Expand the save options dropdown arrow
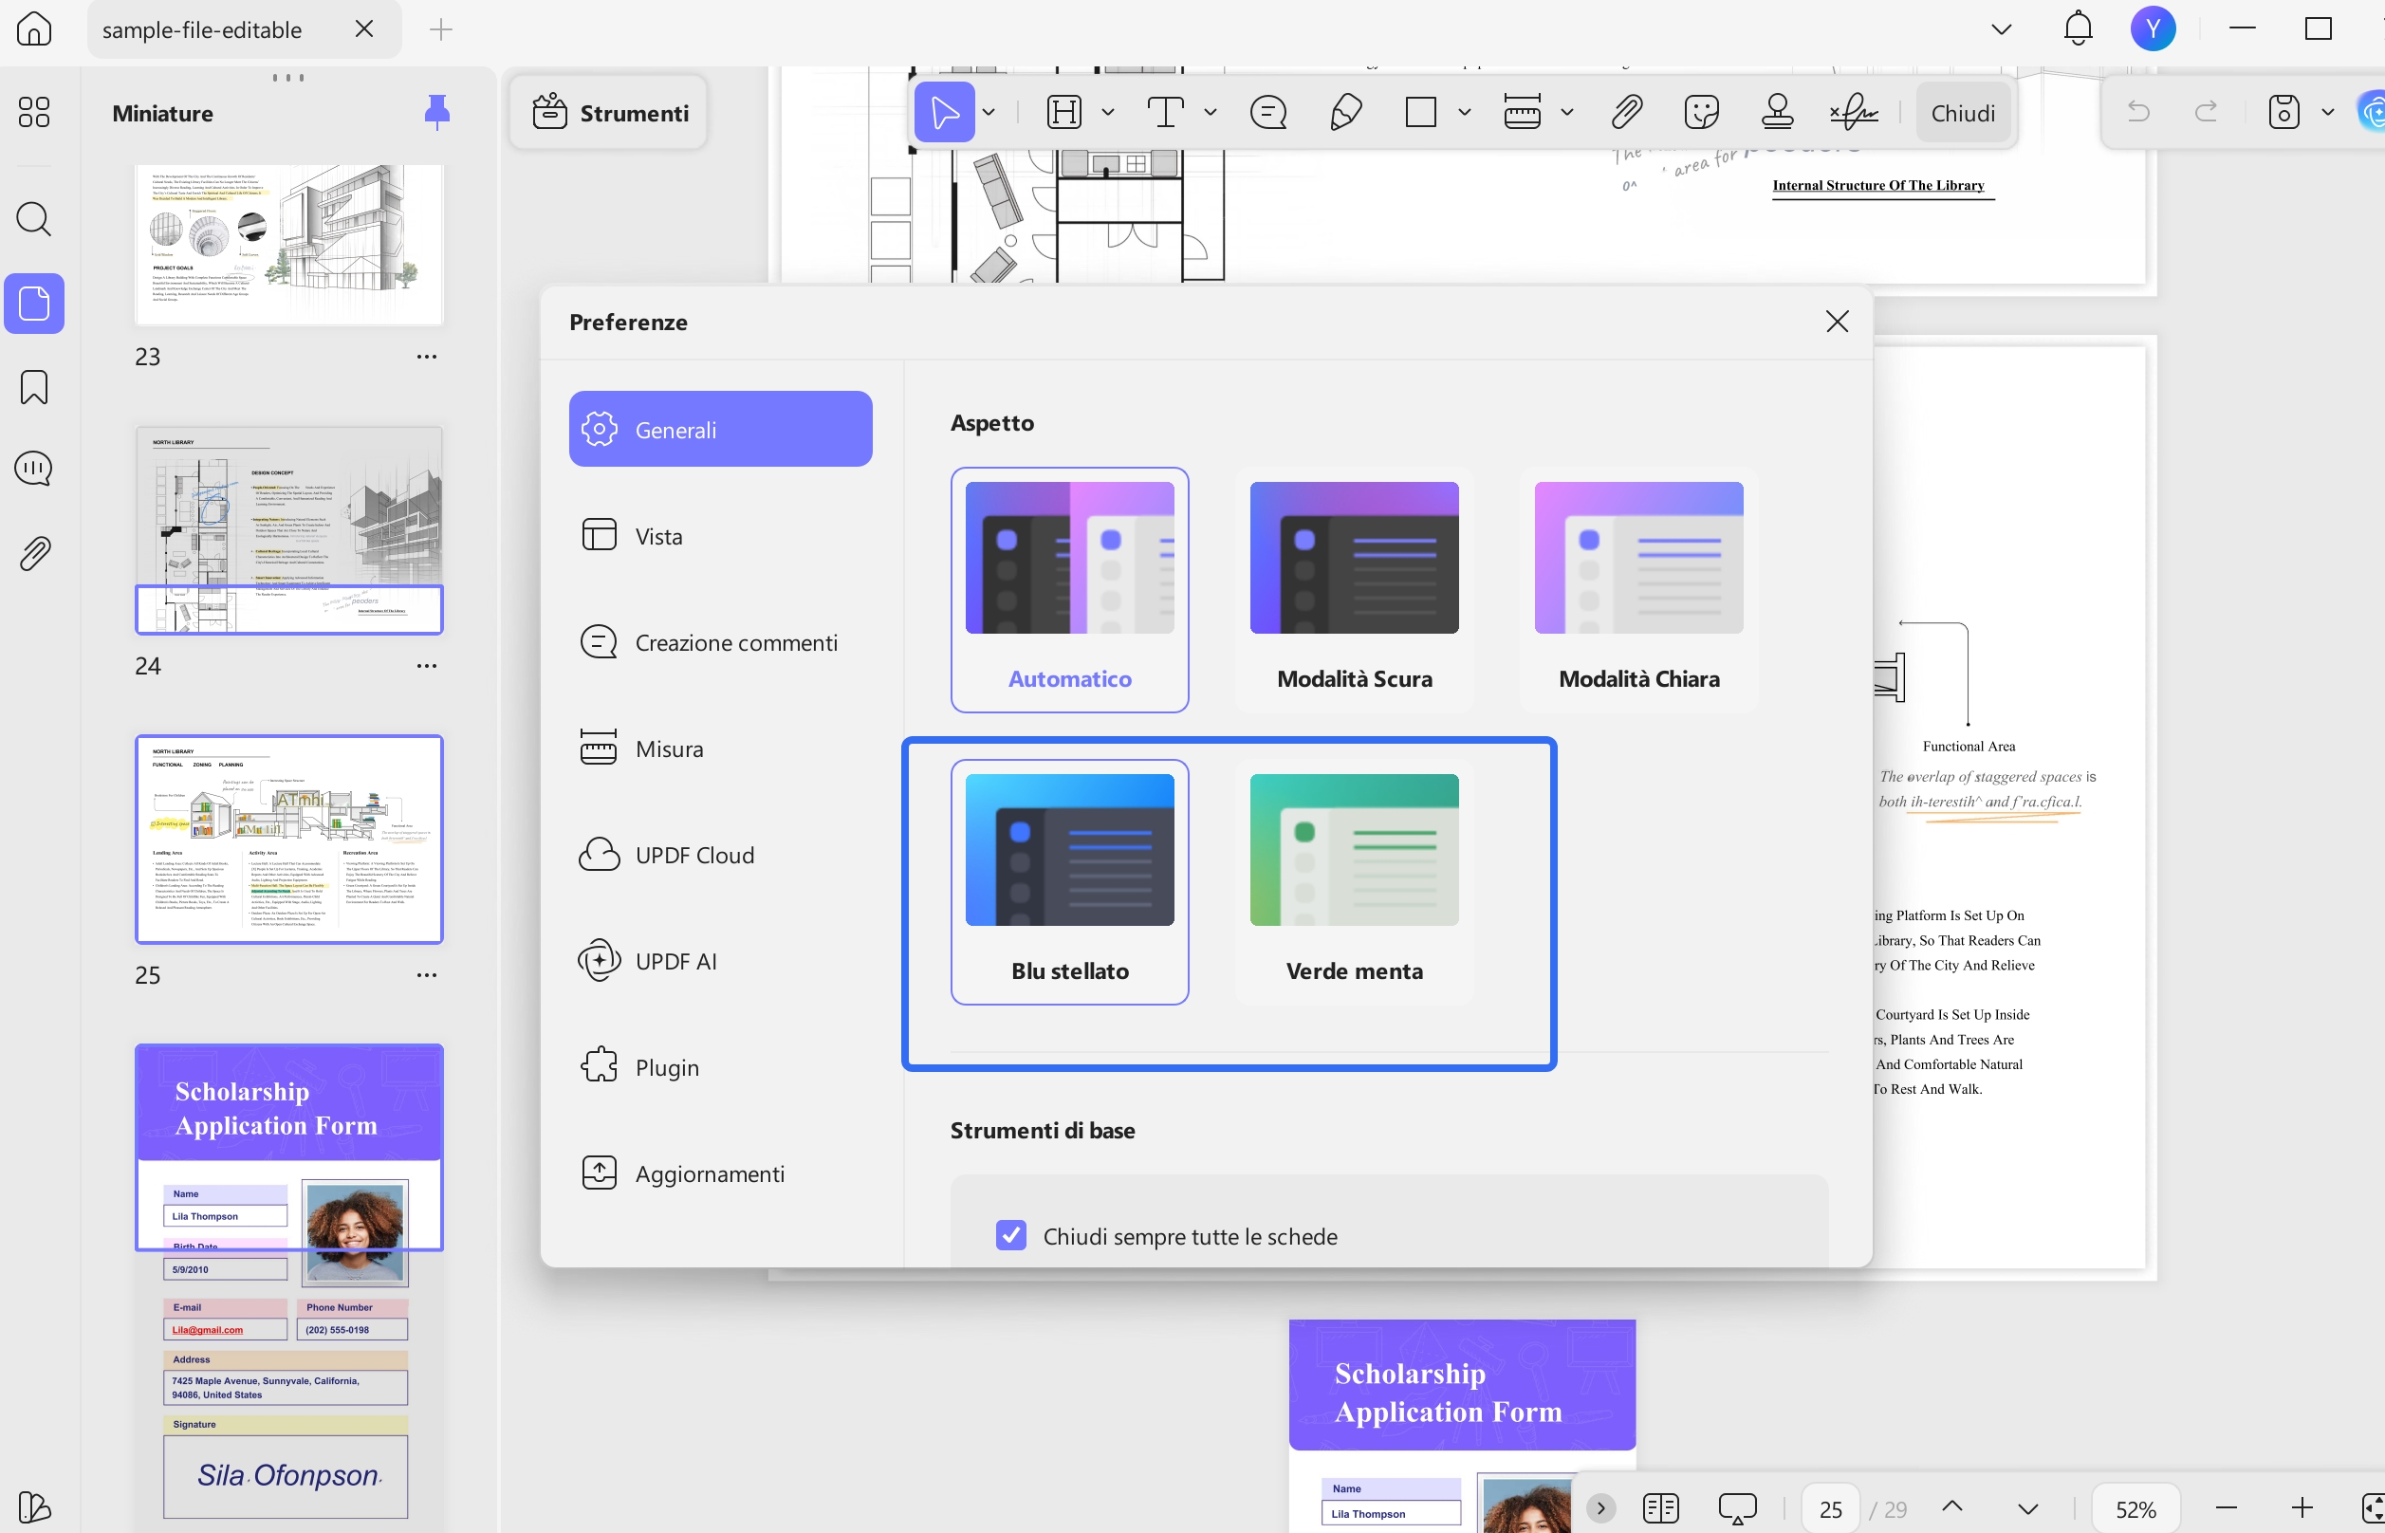Screen dimensions: 2385x1533 click(x=2327, y=113)
